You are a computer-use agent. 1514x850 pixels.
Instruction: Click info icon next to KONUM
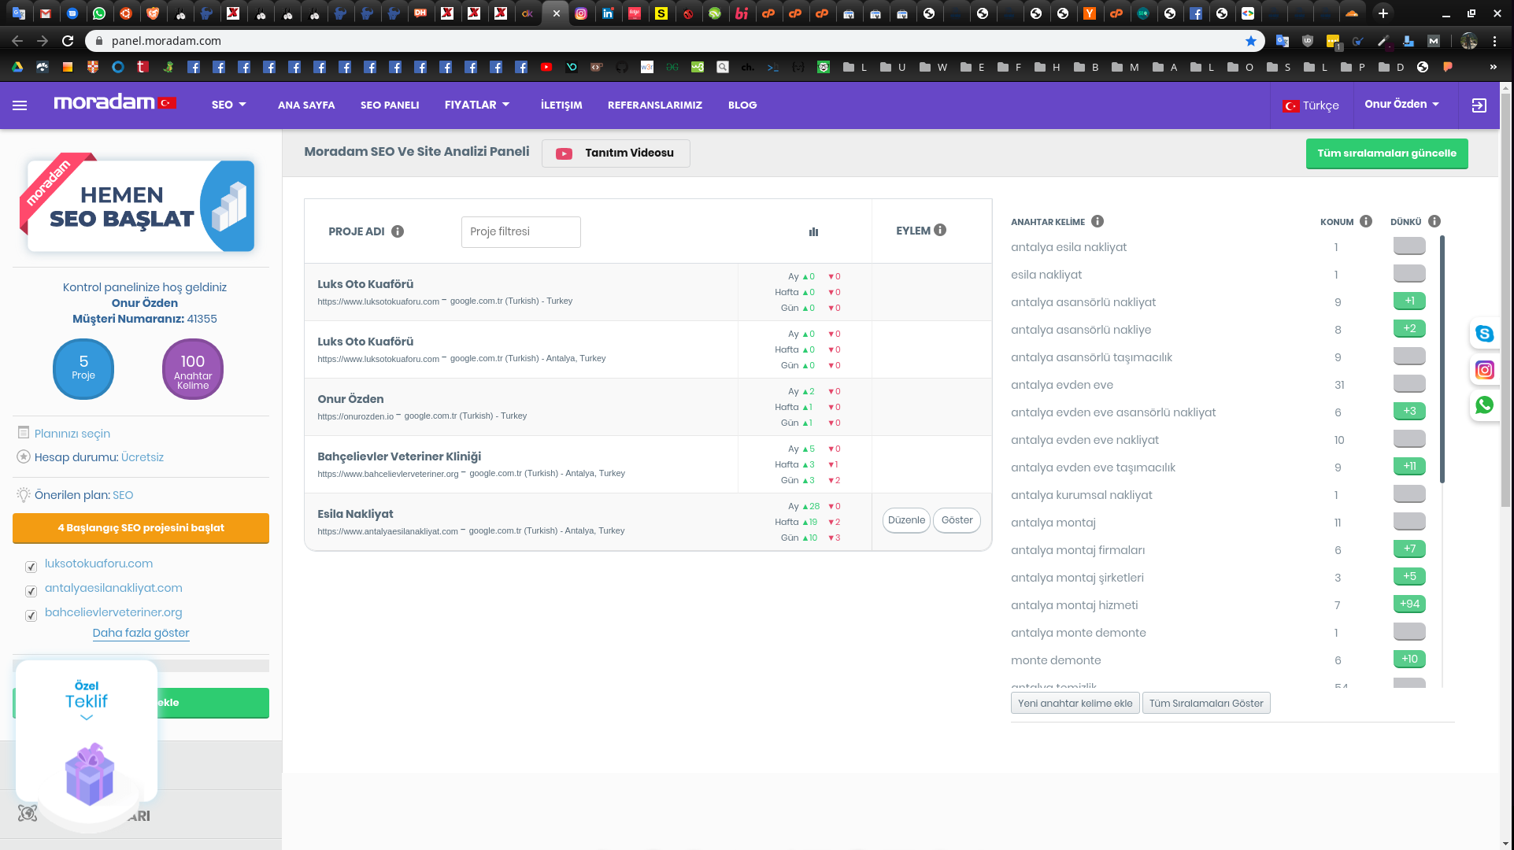click(1366, 221)
